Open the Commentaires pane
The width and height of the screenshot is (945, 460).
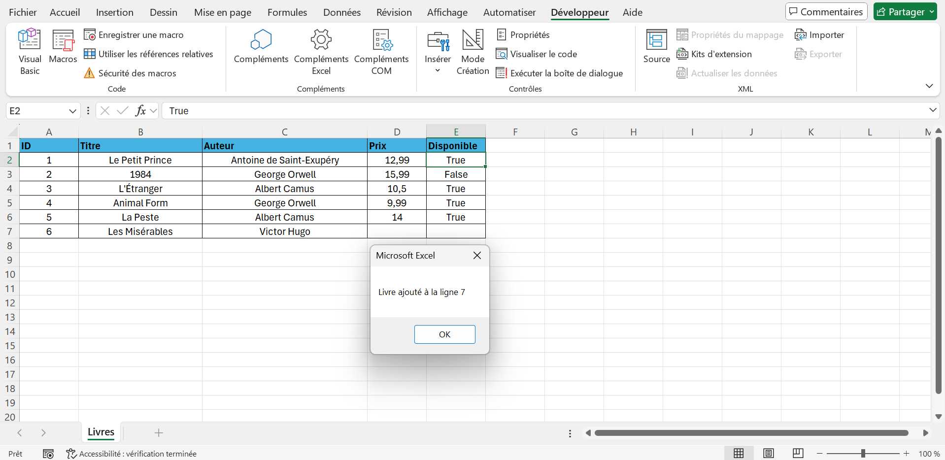coord(826,12)
